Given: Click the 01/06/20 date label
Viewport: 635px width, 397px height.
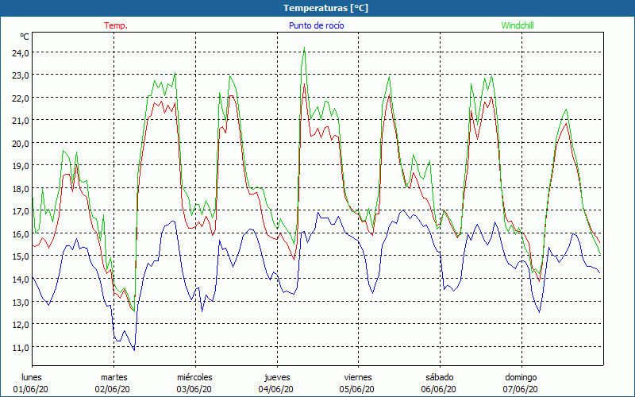Looking at the screenshot, I should point(31,389).
